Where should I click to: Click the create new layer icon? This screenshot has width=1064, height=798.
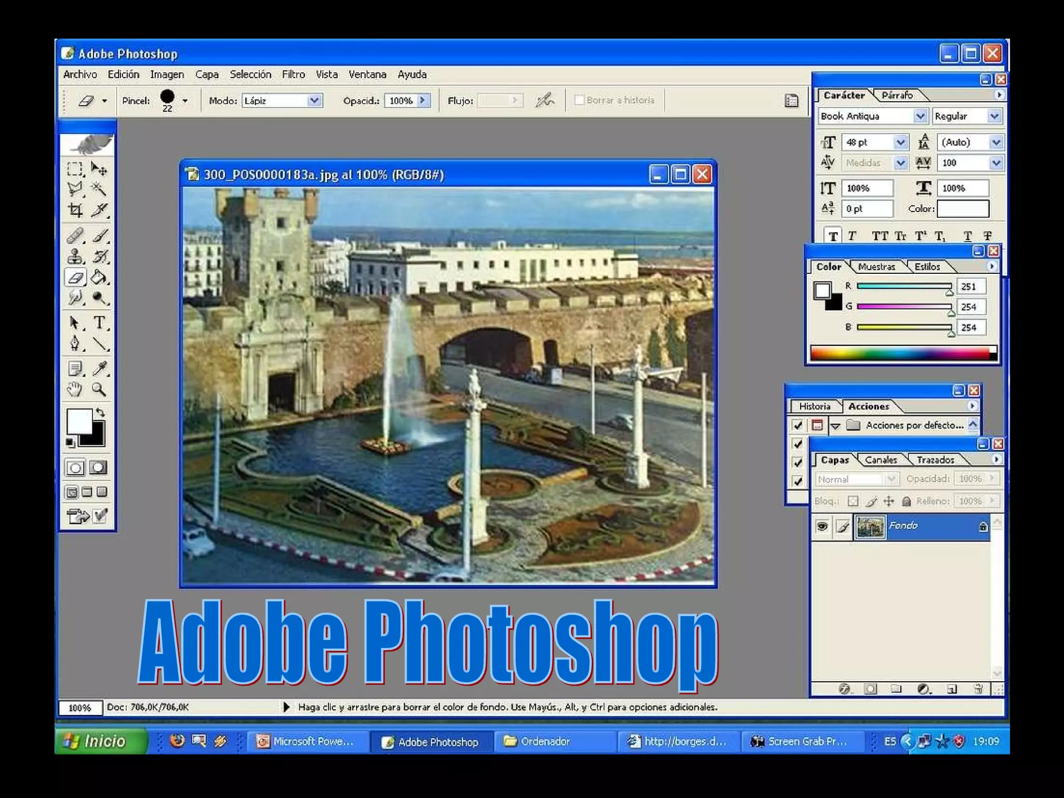[952, 689]
